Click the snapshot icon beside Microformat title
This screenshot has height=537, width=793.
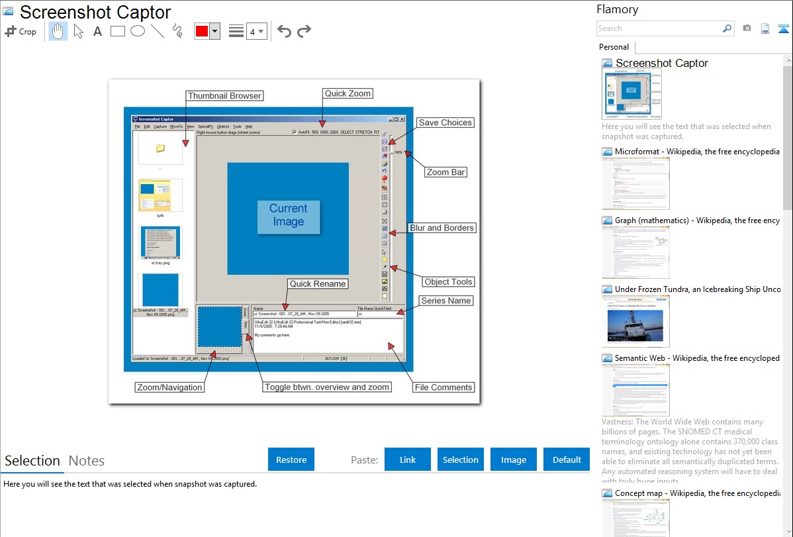(x=608, y=152)
